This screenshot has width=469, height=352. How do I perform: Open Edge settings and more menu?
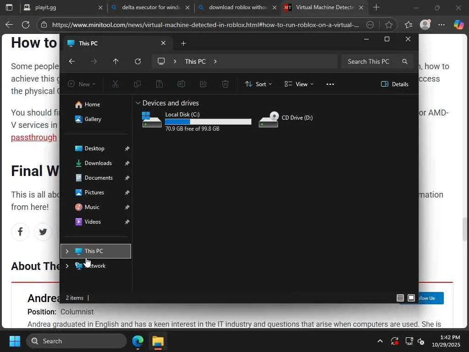click(x=442, y=25)
